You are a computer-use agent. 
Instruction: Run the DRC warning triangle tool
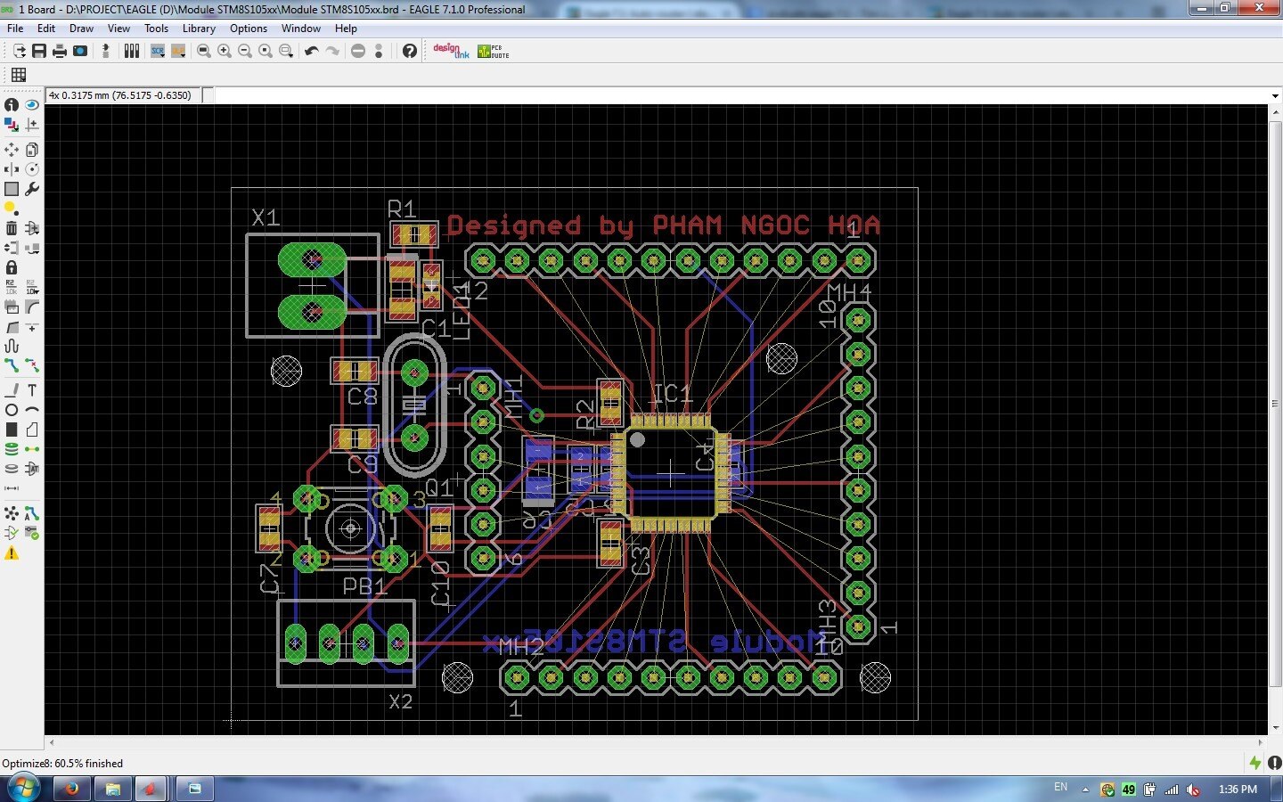click(x=12, y=553)
